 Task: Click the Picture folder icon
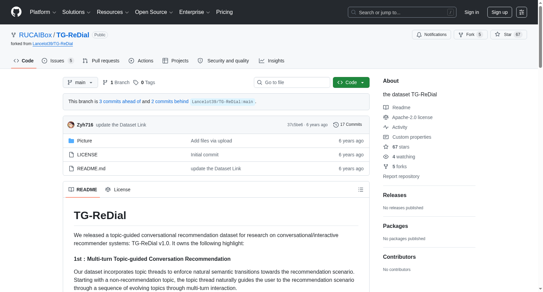(x=71, y=141)
